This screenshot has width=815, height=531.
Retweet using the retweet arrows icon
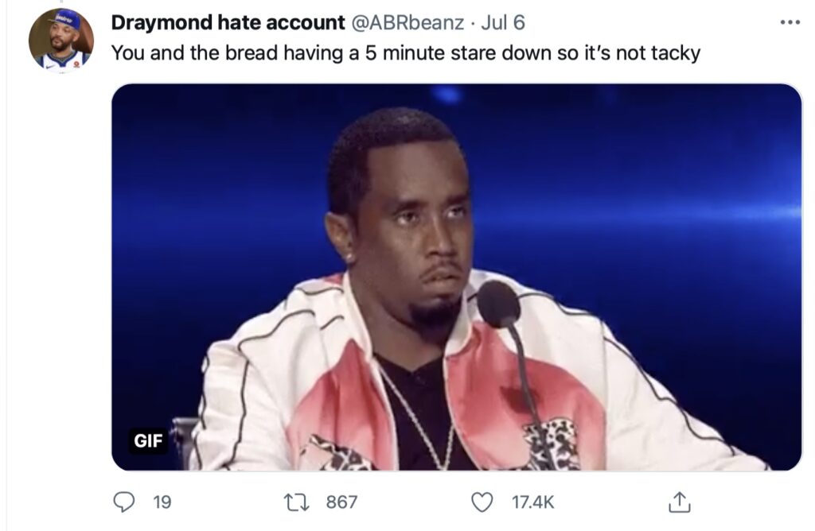297,502
